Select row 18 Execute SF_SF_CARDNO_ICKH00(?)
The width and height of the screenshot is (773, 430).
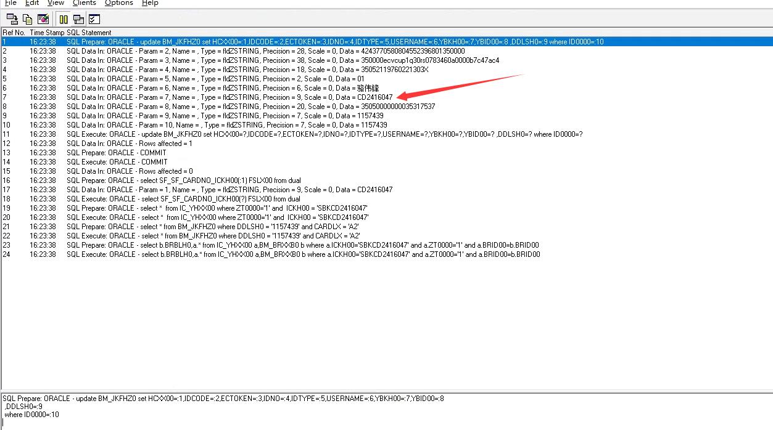point(386,199)
